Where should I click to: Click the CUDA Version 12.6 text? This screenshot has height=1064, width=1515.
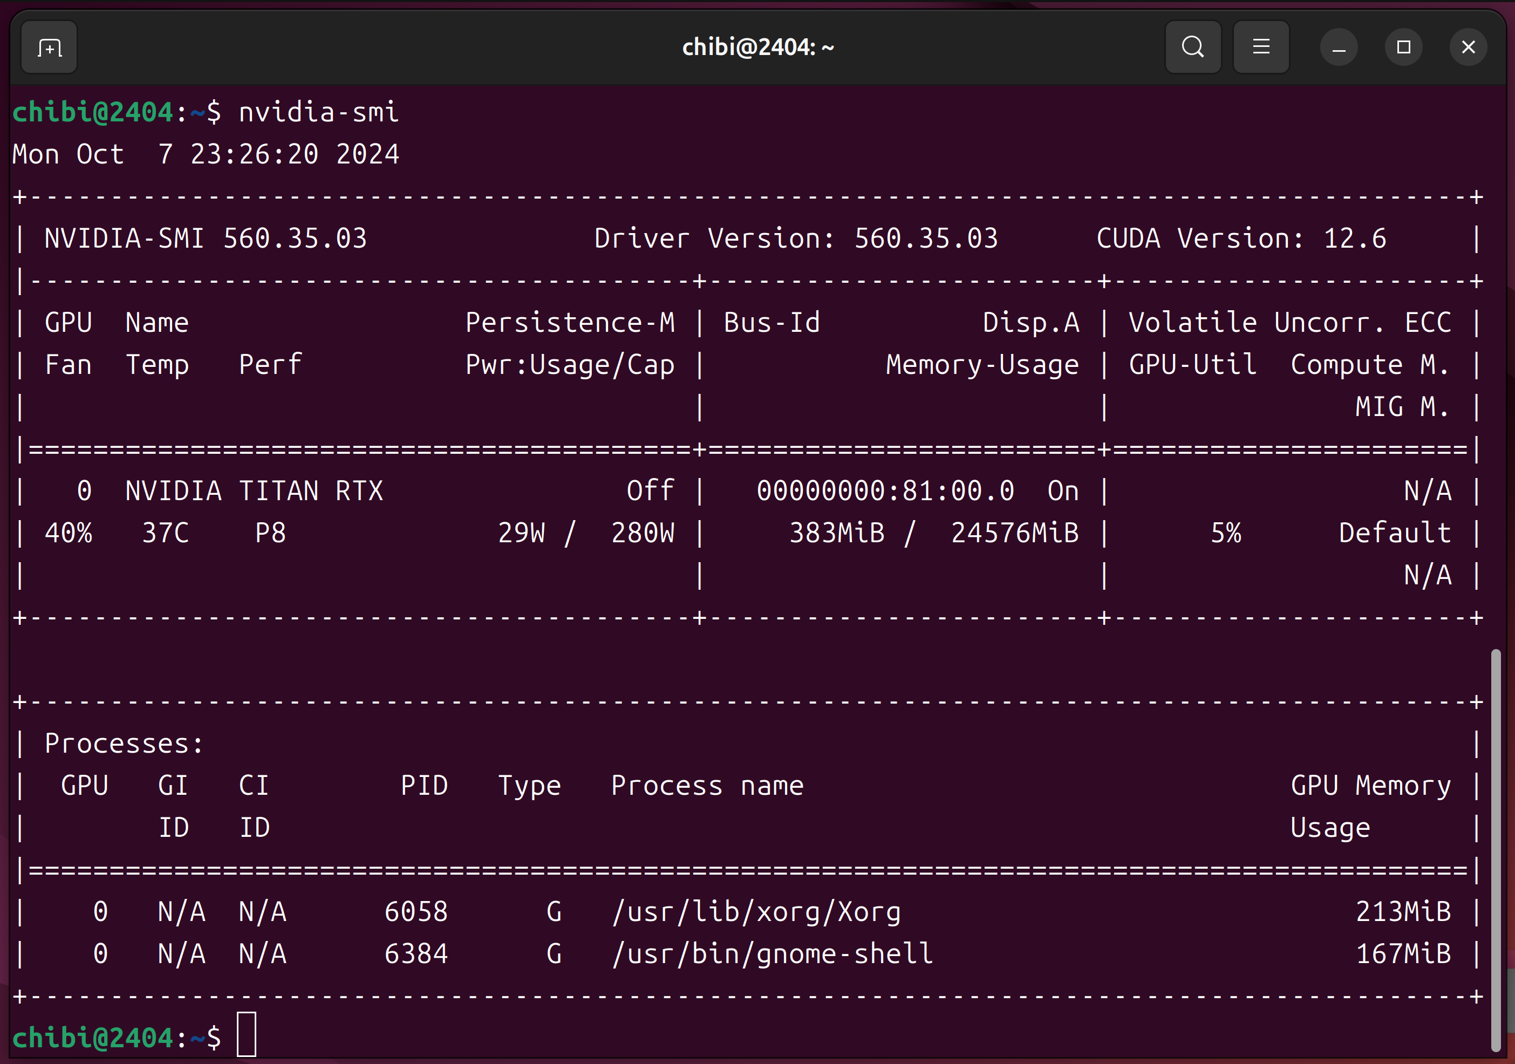point(1240,239)
